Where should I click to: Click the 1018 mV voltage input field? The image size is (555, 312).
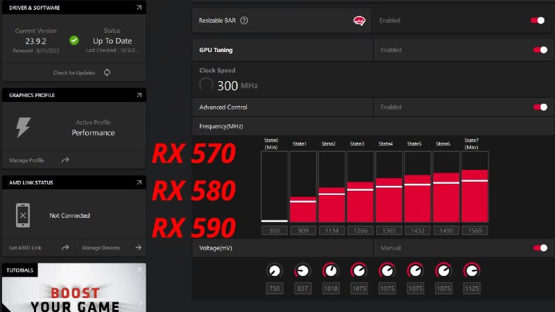(331, 288)
